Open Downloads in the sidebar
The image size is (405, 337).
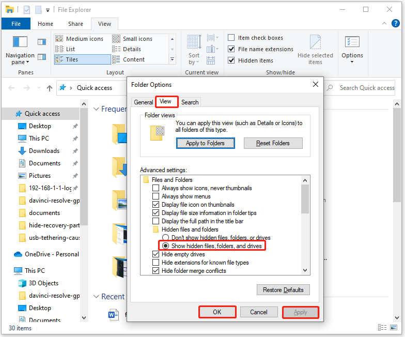point(44,151)
